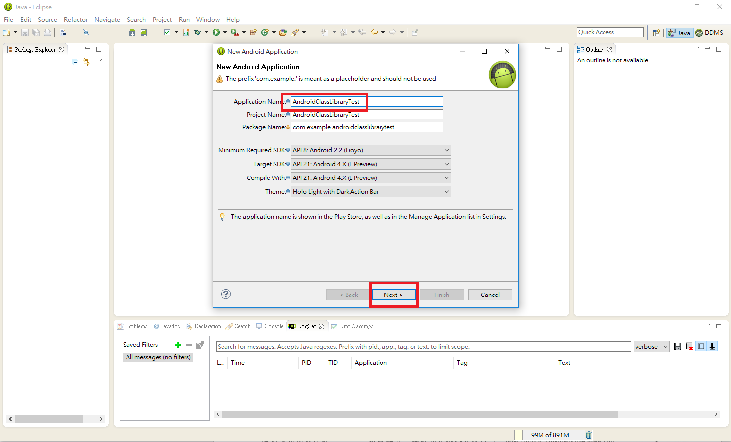Click the Export LogCat messages save icon
731x442 pixels.
click(678, 346)
